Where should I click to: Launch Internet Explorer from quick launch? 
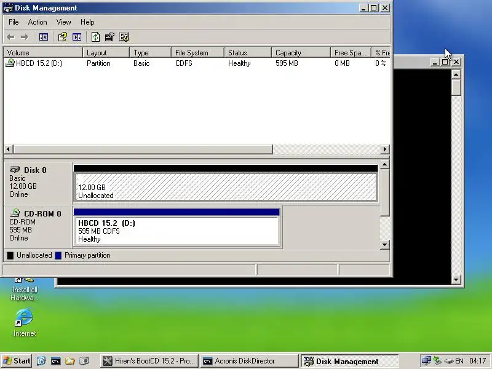pos(41,361)
